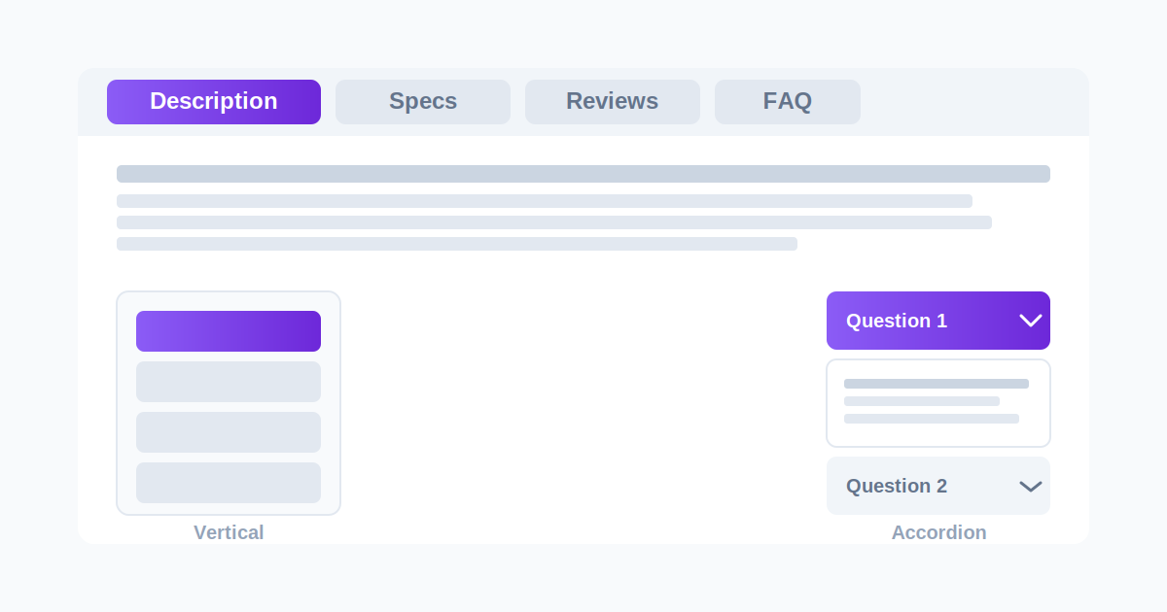The height and width of the screenshot is (612, 1167).
Task: Open the Reviews tab
Action: 613,102
